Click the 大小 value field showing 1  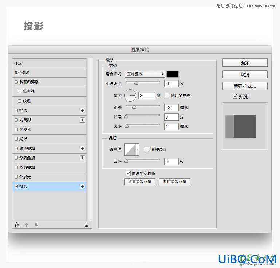[171, 127]
